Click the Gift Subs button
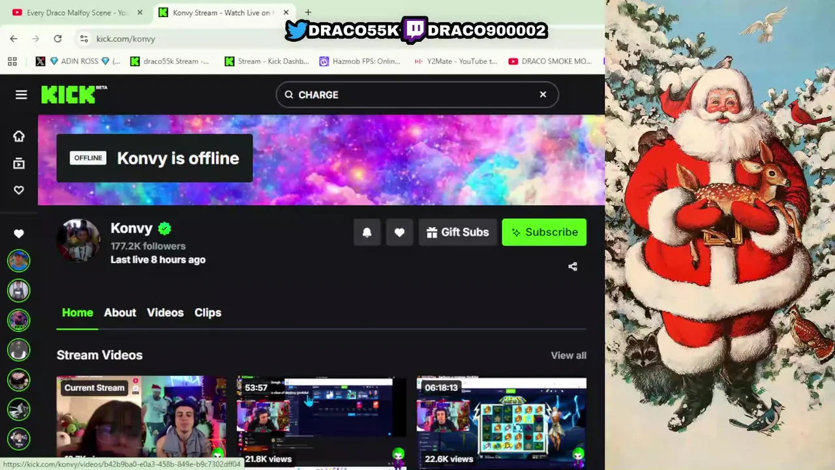The height and width of the screenshot is (470, 835). (457, 232)
